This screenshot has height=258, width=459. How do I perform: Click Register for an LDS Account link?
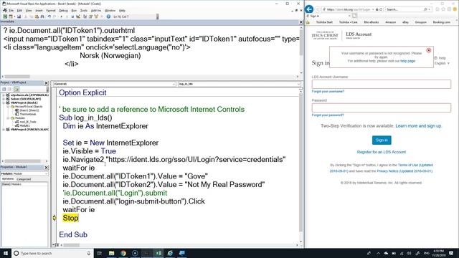382,152
